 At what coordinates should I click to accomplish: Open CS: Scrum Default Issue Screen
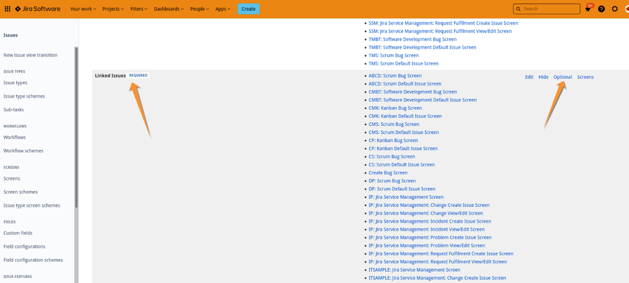pos(402,164)
